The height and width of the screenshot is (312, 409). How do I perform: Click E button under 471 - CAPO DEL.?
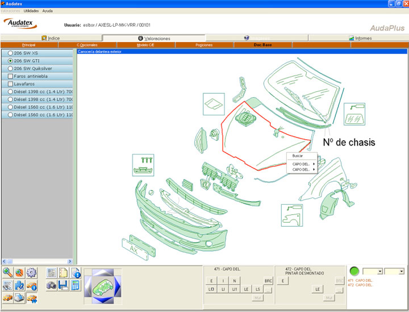(x=211, y=281)
